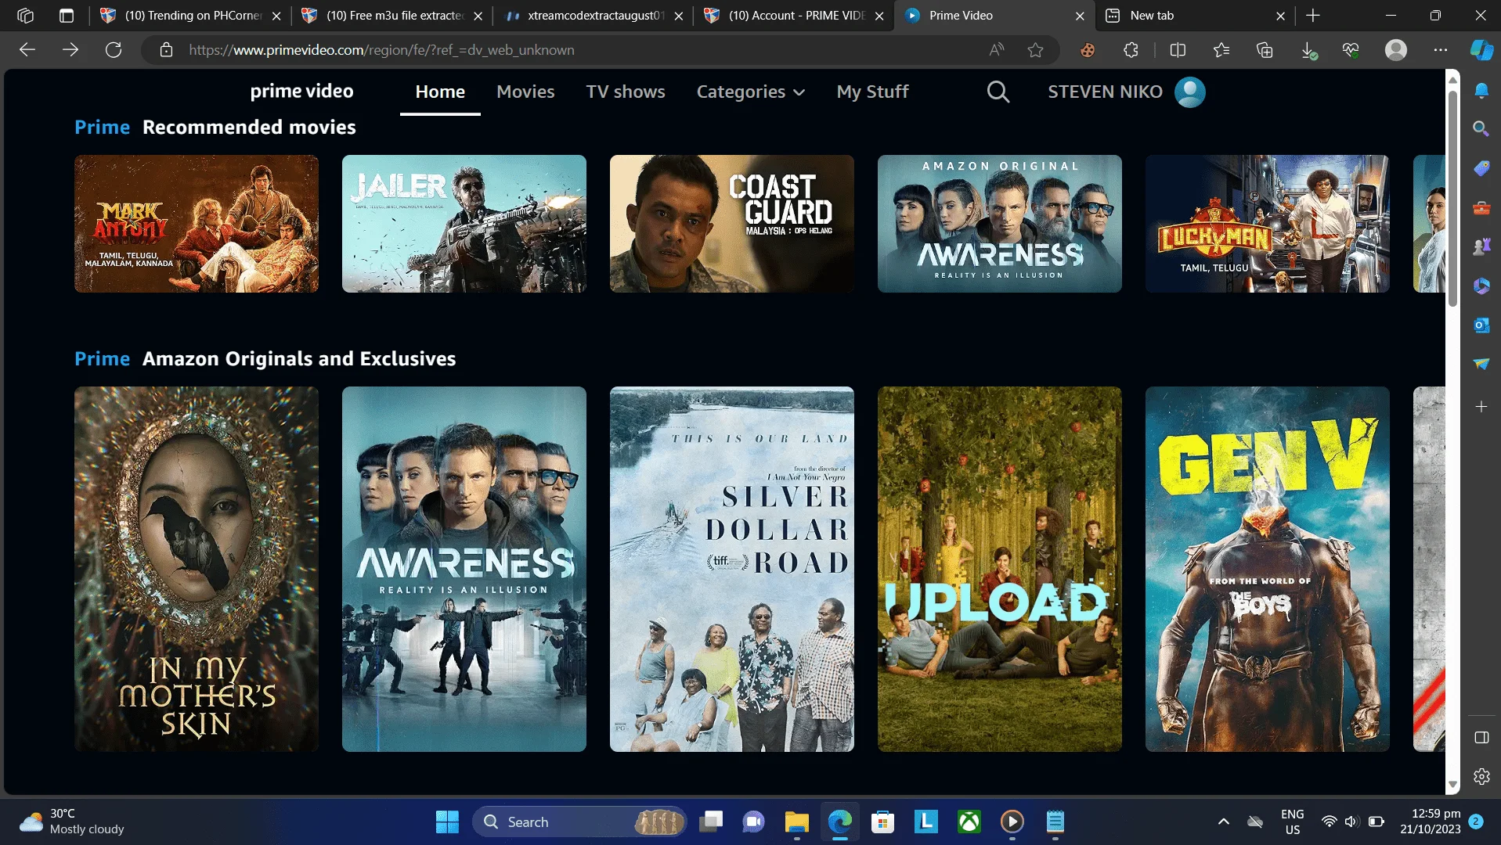This screenshot has width=1501, height=845.
Task: Switch to Trending on PHCorner tab
Action: [190, 16]
